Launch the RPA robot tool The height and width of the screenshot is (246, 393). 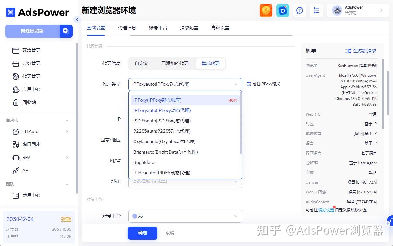coord(16,157)
